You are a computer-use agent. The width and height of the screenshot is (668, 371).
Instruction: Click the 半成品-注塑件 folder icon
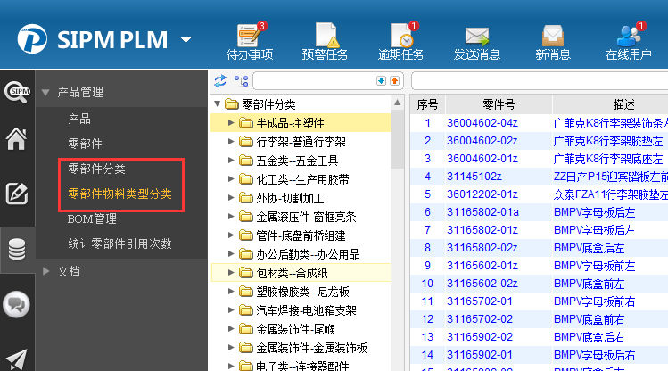click(x=246, y=123)
